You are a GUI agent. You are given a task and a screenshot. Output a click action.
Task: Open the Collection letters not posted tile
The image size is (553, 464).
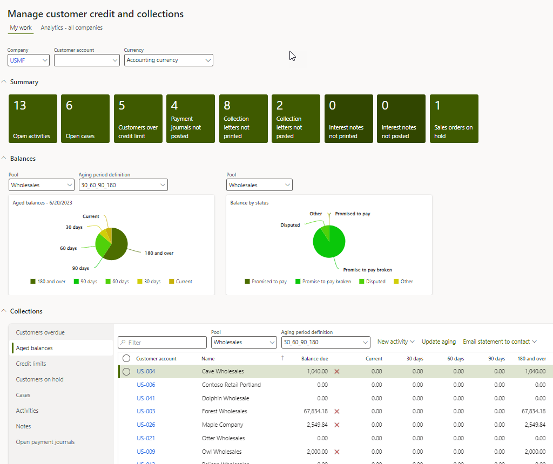pyautogui.click(x=296, y=118)
